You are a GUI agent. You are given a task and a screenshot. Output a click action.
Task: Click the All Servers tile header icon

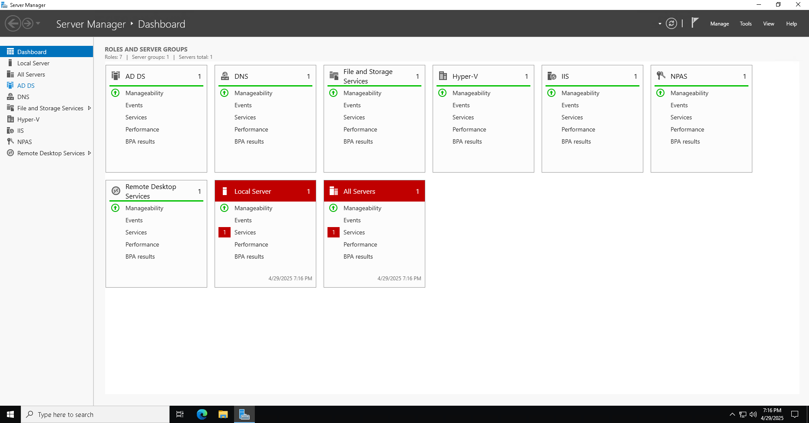click(334, 191)
